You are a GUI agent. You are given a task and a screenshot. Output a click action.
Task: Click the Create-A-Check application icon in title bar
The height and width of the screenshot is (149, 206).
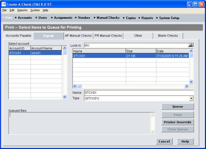(x=4, y=4)
